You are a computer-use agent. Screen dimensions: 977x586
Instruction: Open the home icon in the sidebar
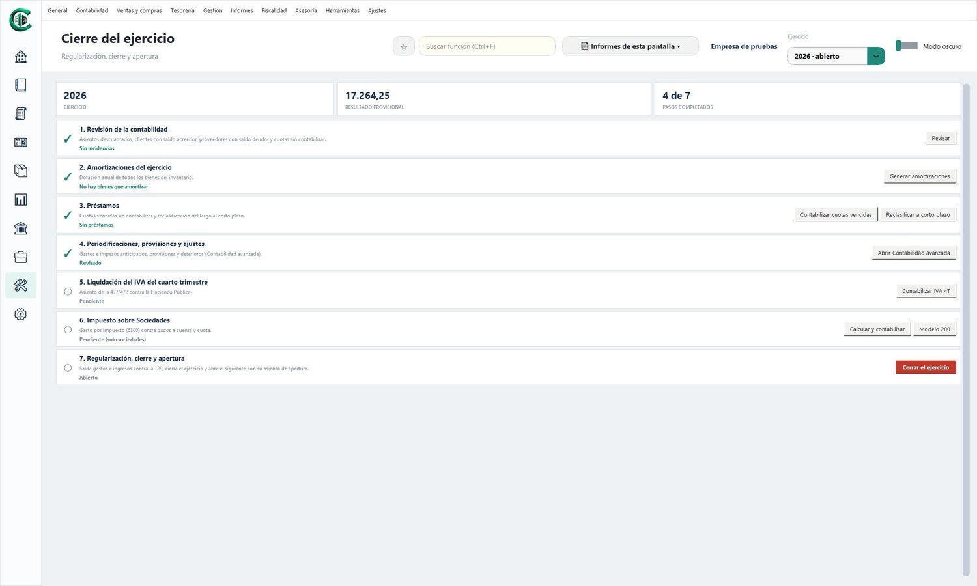tap(21, 57)
